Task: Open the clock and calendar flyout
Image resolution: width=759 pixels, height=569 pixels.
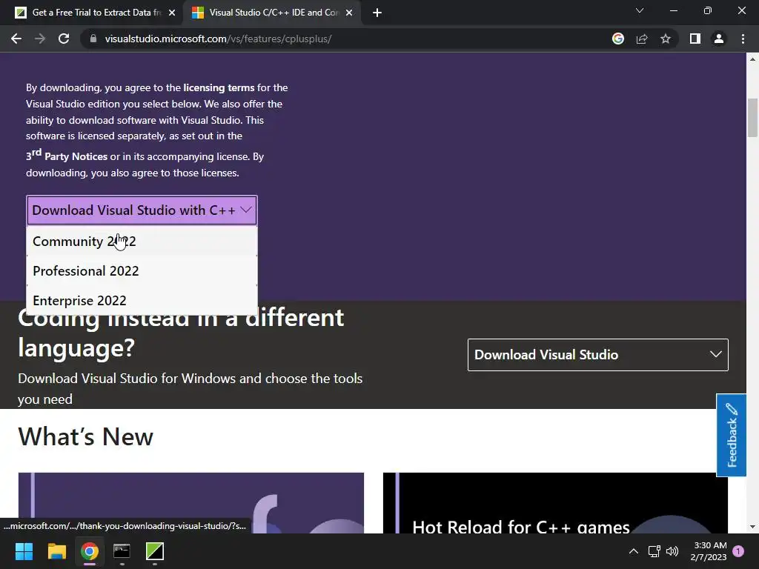Action: (x=709, y=551)
